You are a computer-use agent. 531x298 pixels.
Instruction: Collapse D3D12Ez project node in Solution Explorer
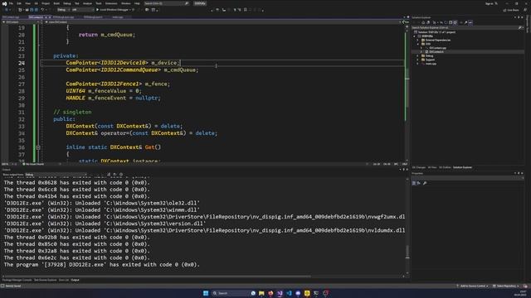414,36
